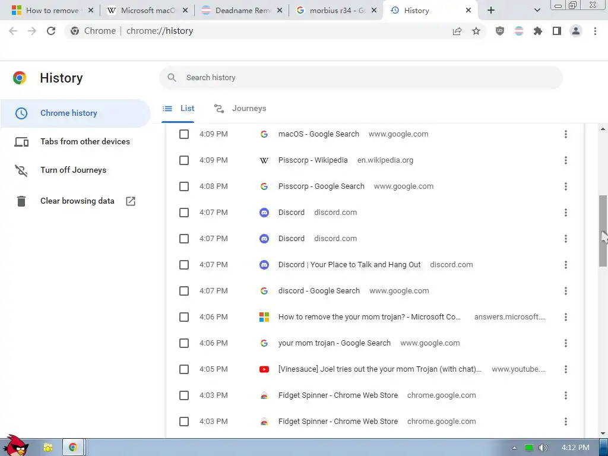Open actions menu for Microsoft trojan entry

(566, 317)
